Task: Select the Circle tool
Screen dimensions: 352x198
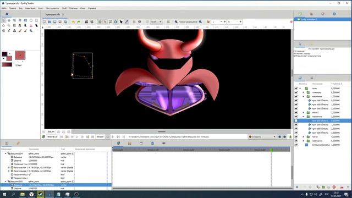Action: click(31, 20)
